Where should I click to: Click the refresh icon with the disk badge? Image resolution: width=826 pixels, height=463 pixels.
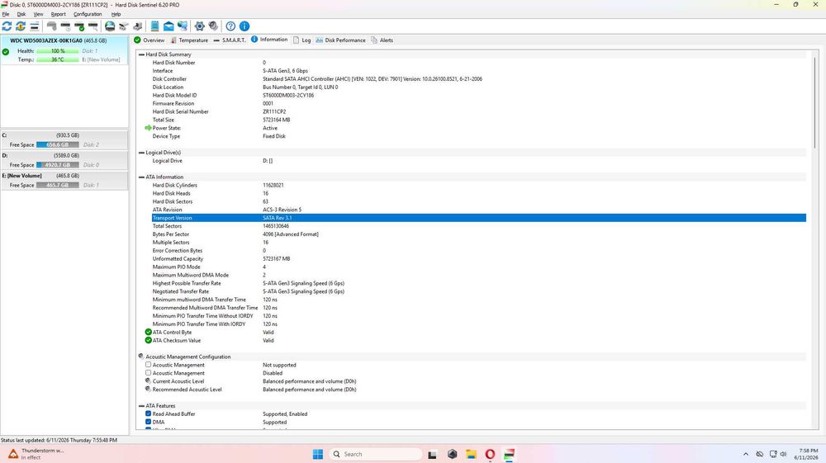coord(21,26)
